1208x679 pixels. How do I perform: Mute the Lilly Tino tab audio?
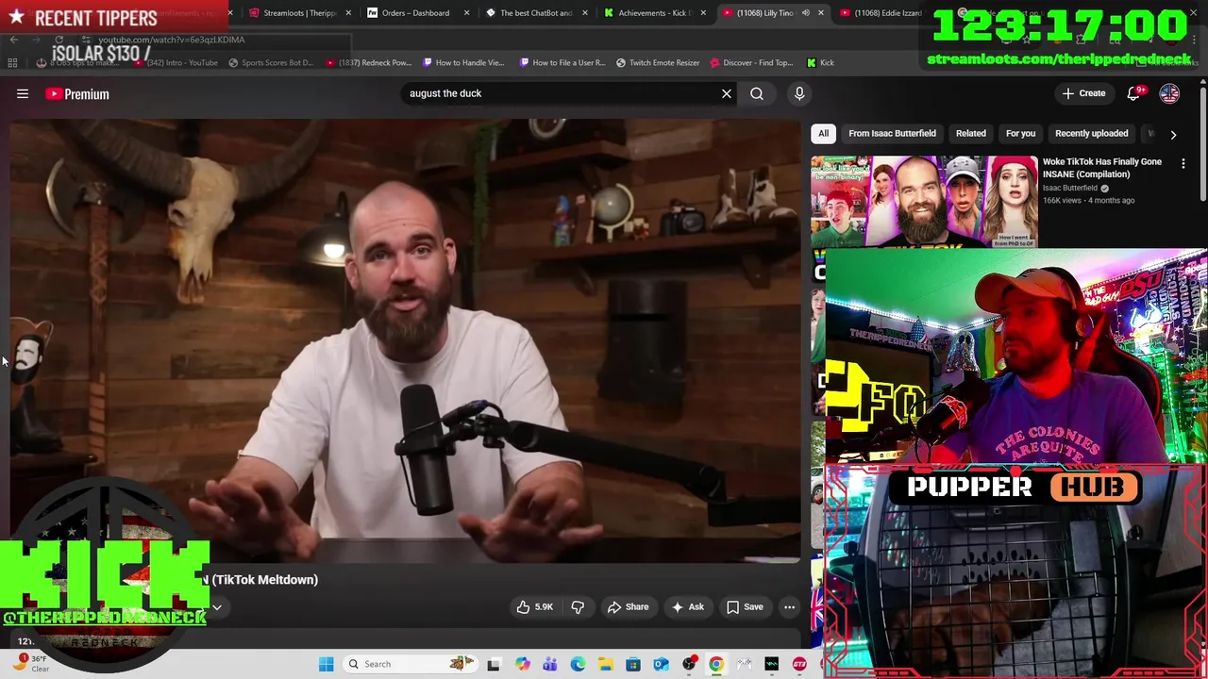(806, 13)
